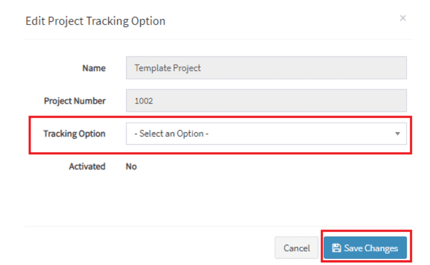Close the Edit Project Tracking Option dialog

click(403, 18)
